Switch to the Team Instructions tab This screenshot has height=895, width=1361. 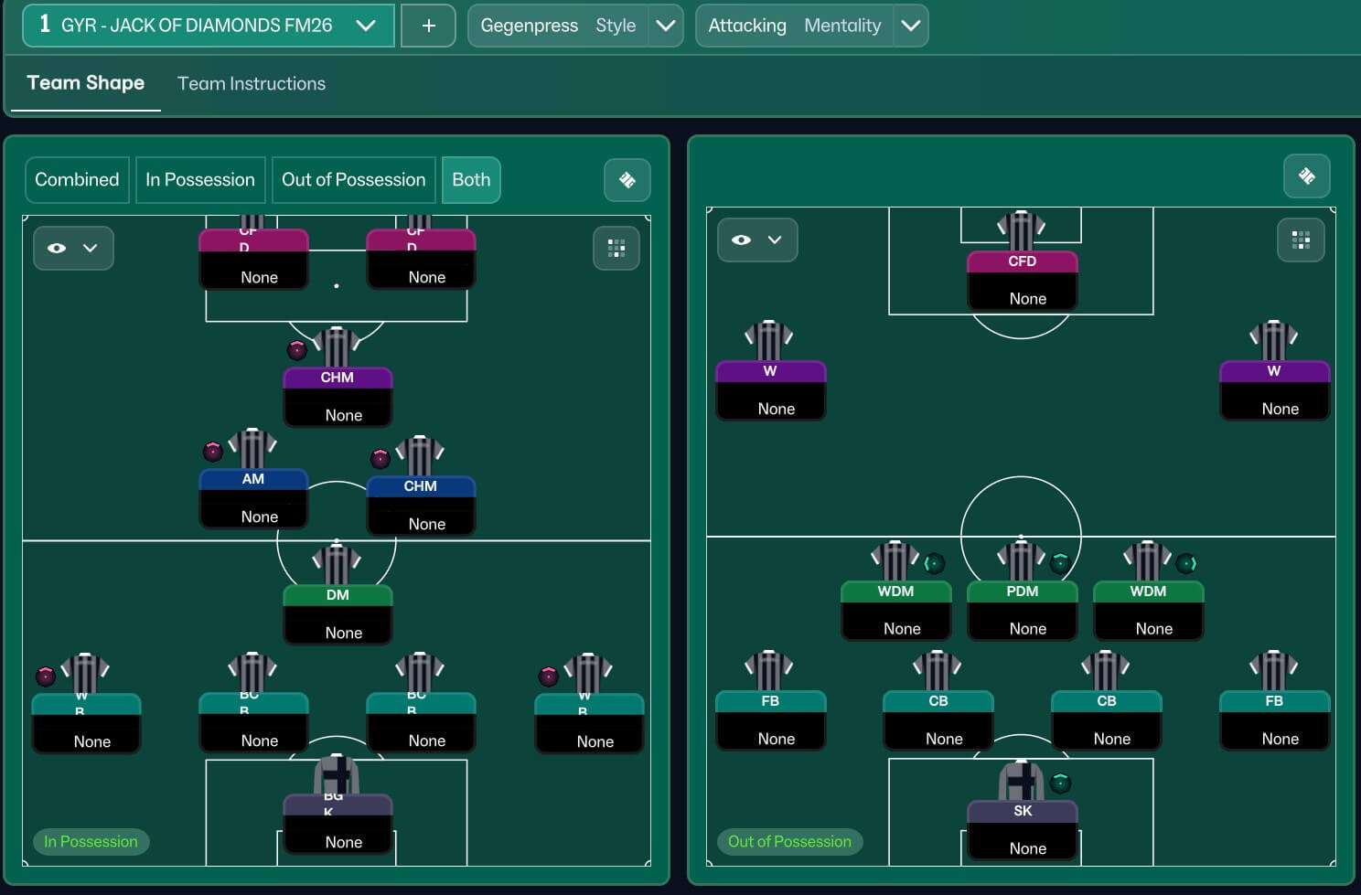[x=251, y=83]
